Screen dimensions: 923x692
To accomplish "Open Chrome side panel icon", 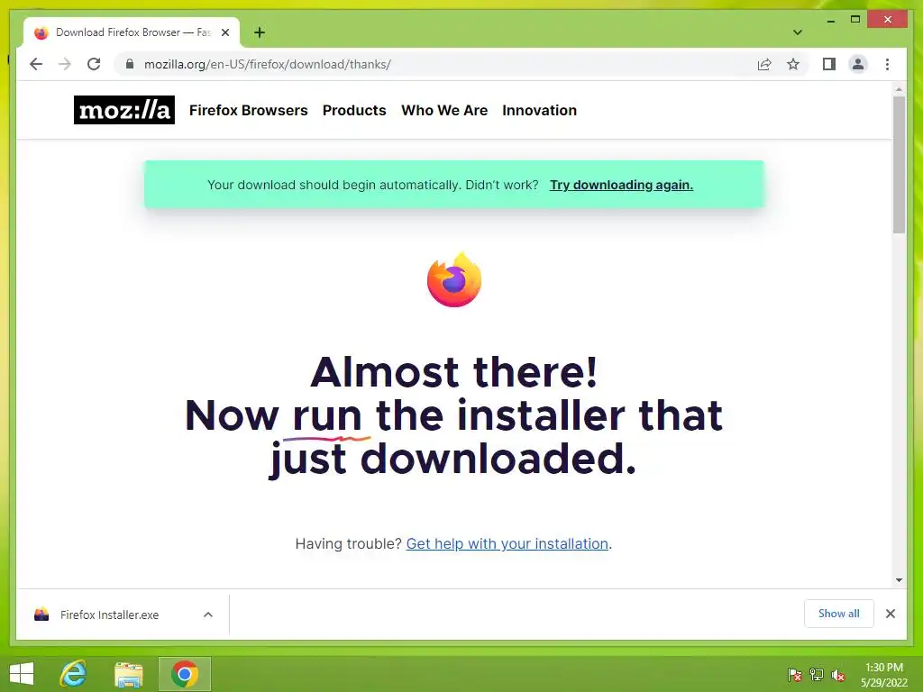I will point(829,64).
